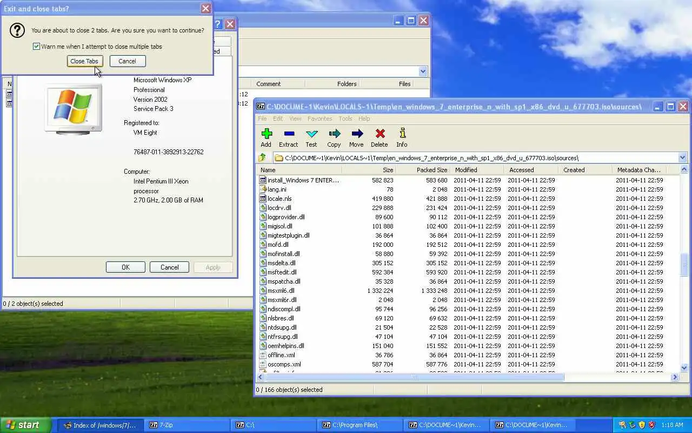Click the Add toolbar icon in 7-Zip

(266, 134)
